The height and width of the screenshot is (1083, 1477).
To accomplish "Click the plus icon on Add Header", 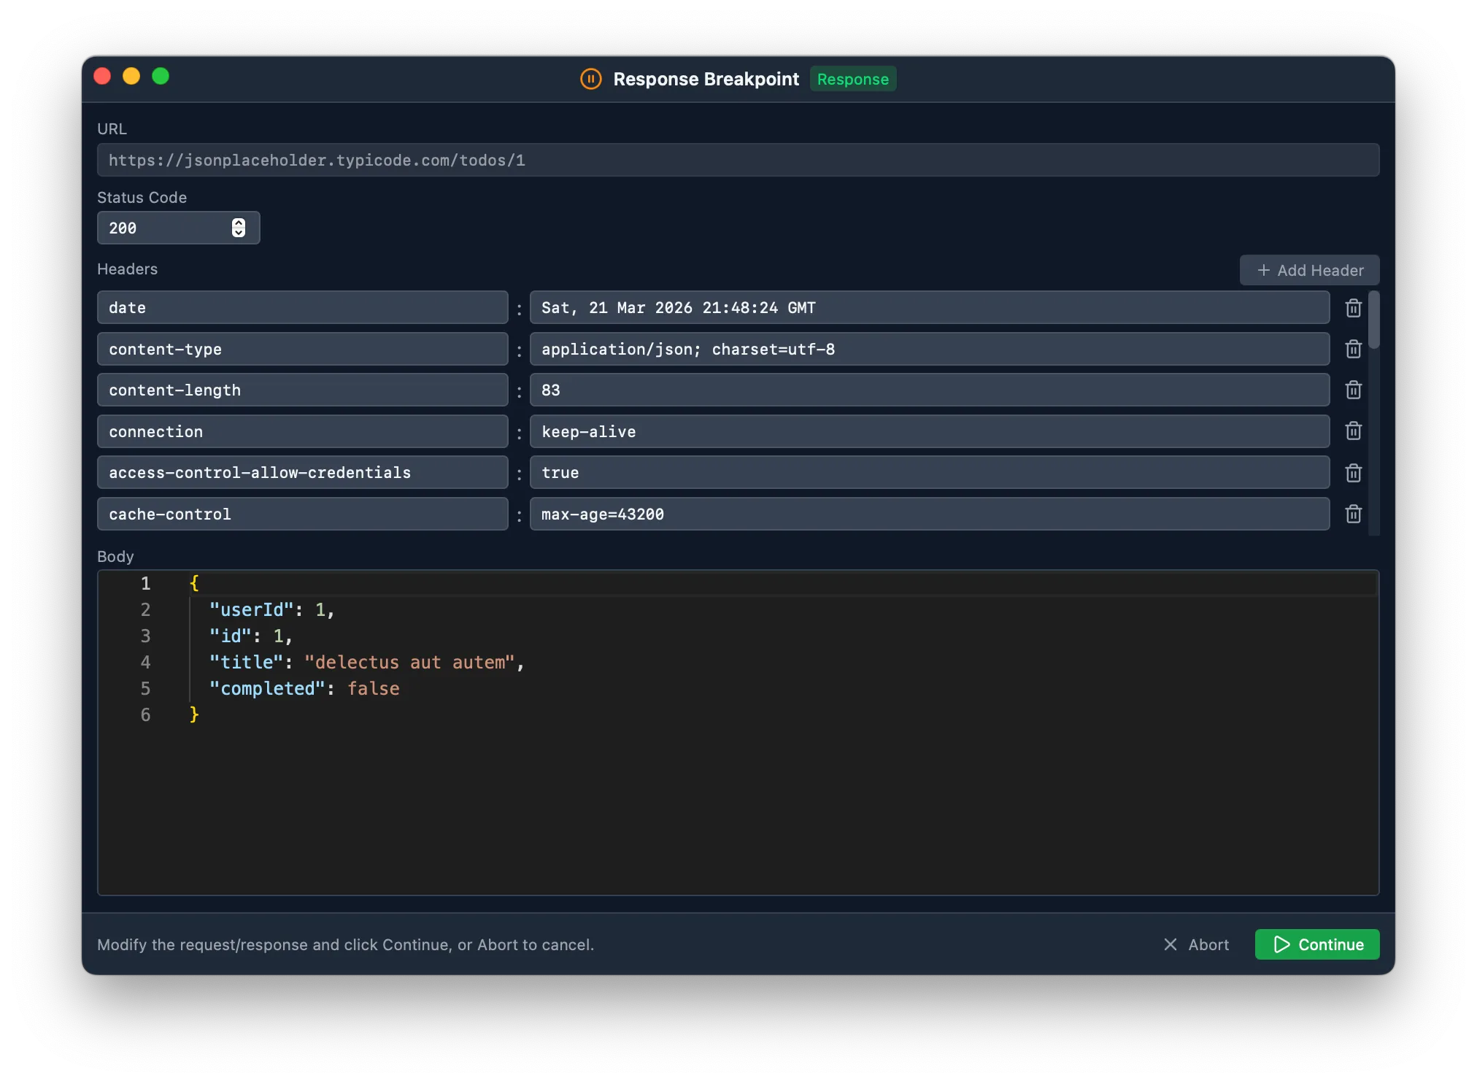I will pyautogui.click(x=1263, y=270).
